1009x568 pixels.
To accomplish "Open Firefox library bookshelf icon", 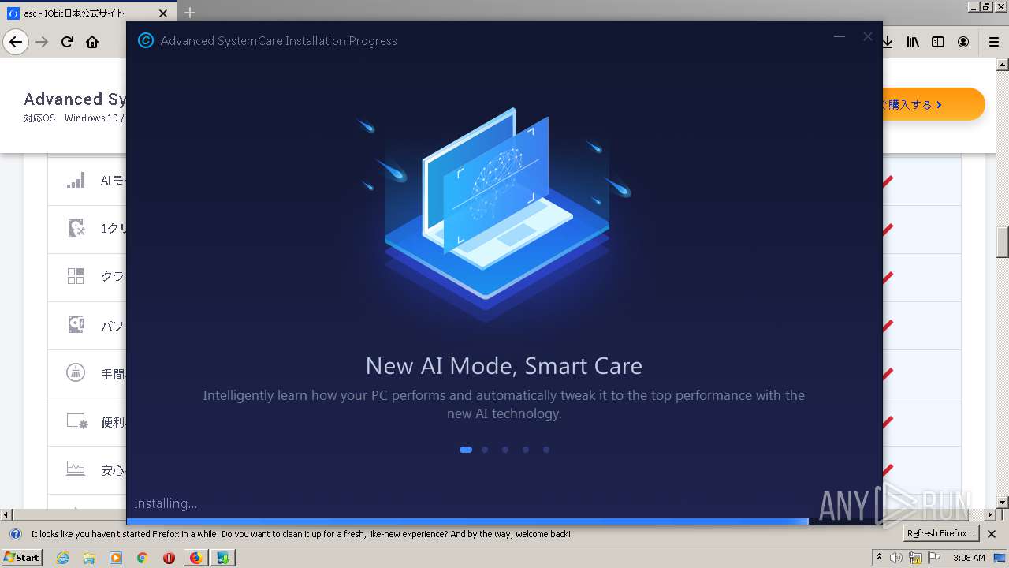I will tap(913, 42).
